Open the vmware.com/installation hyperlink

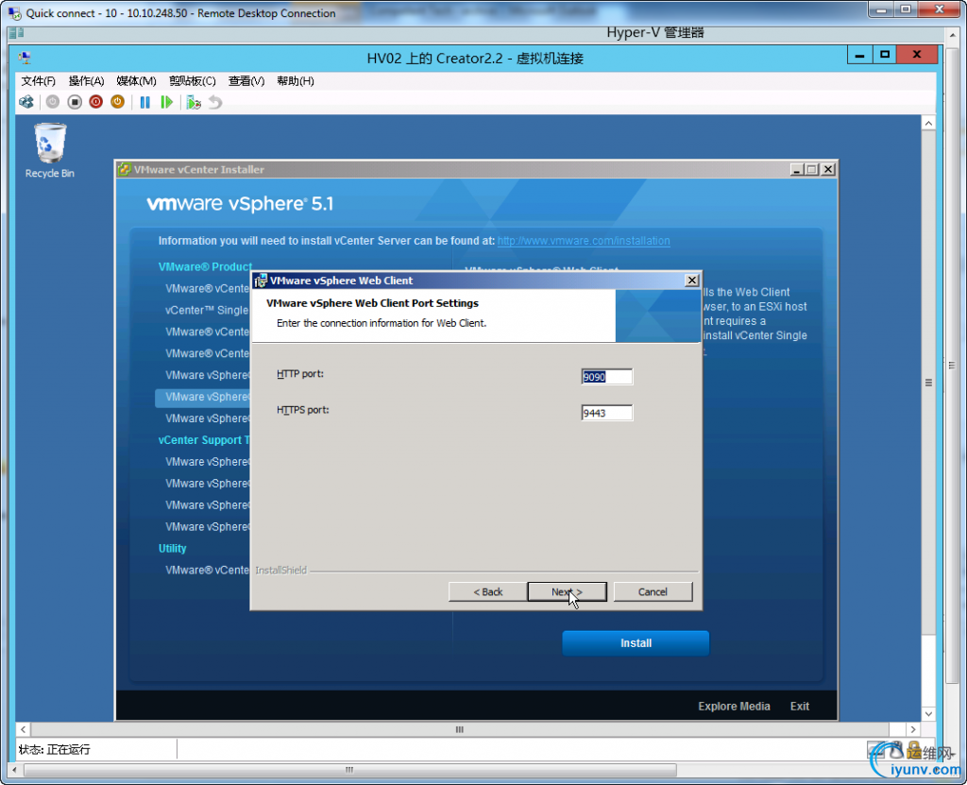(584, 241)
